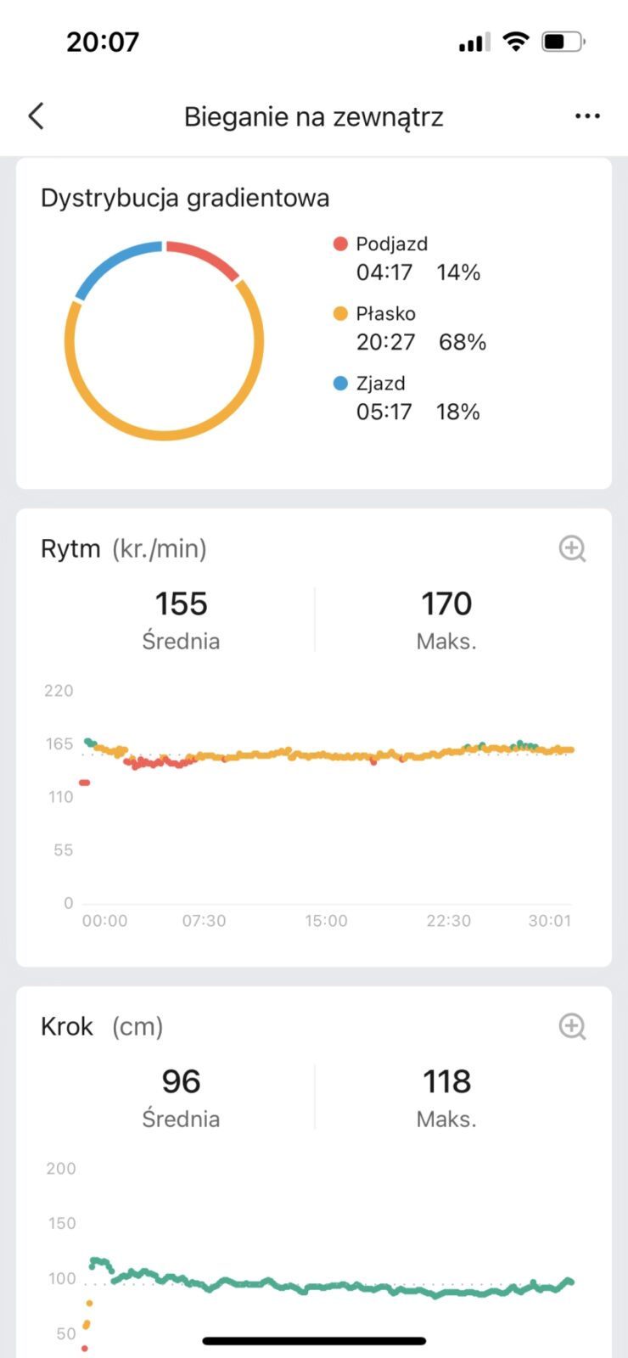This screenshot has width=628, height=1358.
Task: Tap the 'Bieganie na zewnątrz' title
Action: [x=313, y=116]
